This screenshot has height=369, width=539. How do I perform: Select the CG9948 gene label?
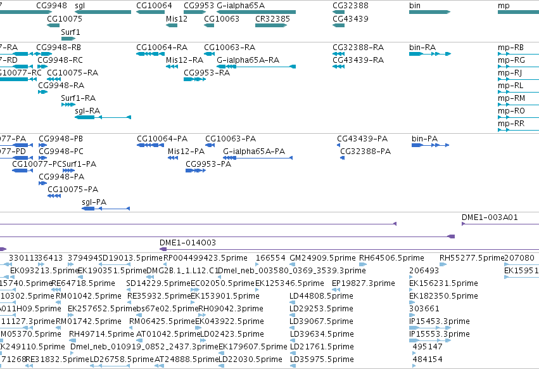[51, 6]
